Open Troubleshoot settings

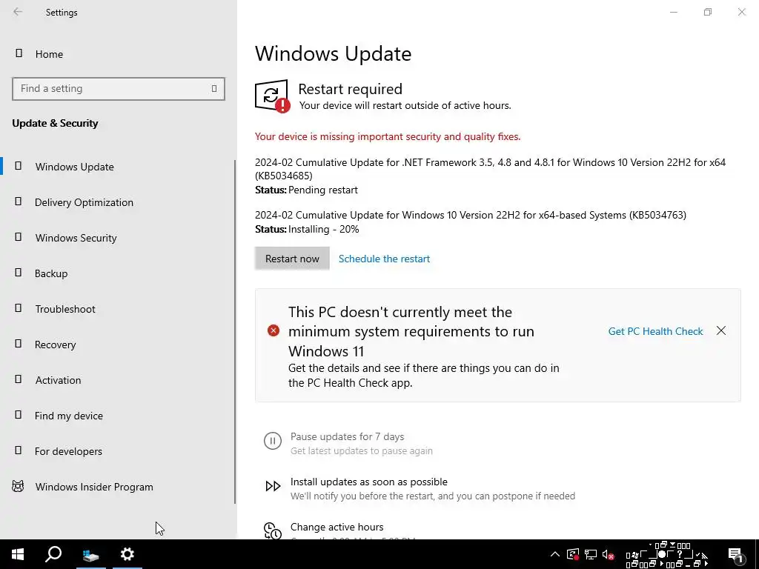[x=65, y=309]
